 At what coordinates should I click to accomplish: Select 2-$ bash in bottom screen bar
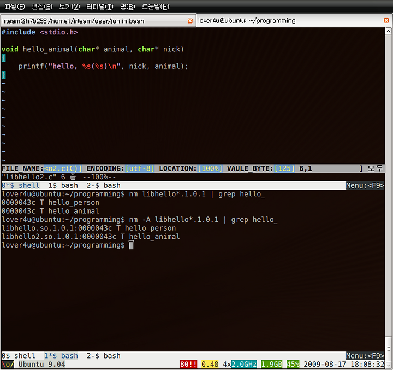click(x=104, y=356)
